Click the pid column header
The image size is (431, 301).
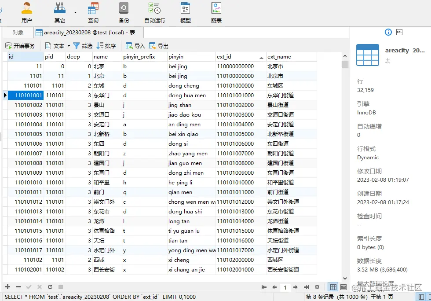tap(55, 57)
